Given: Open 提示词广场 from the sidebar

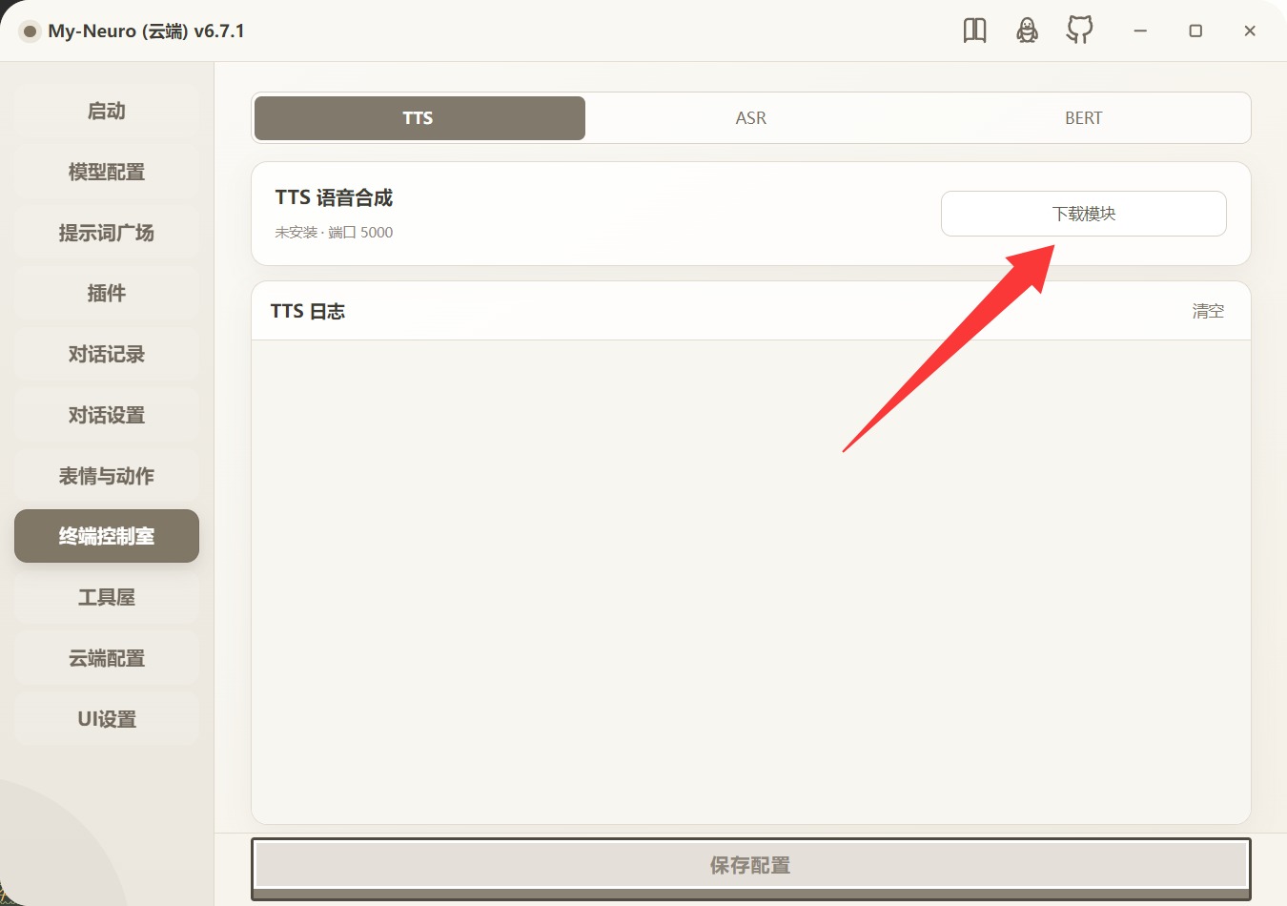Looking at the screenshot, I should tap(107, 233).
